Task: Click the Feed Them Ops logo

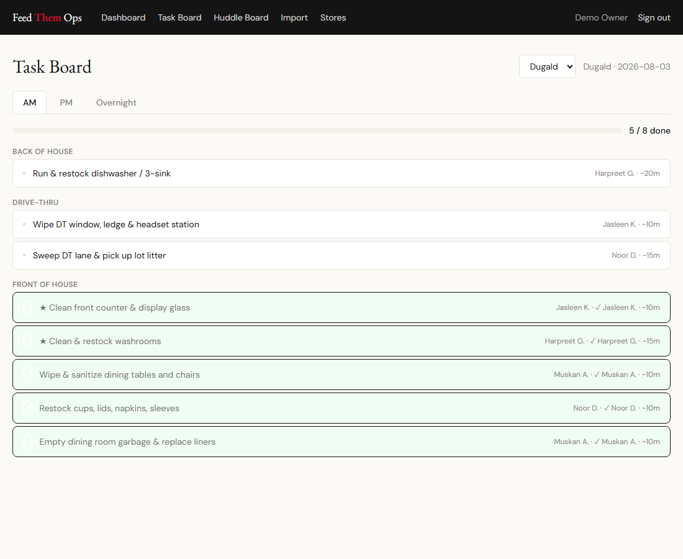Action: click(x=47, y=17)
